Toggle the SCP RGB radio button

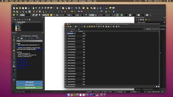click(19, 15)
